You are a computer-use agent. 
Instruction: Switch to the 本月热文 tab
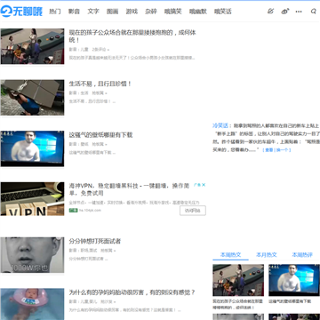pyautogui.click(x=267, y=255)
